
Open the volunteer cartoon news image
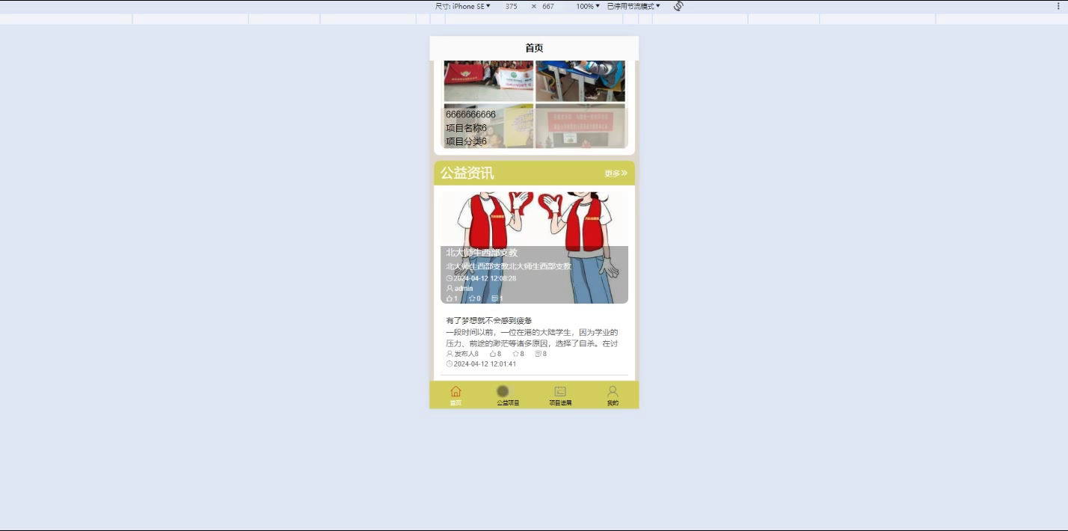[534, 248]
